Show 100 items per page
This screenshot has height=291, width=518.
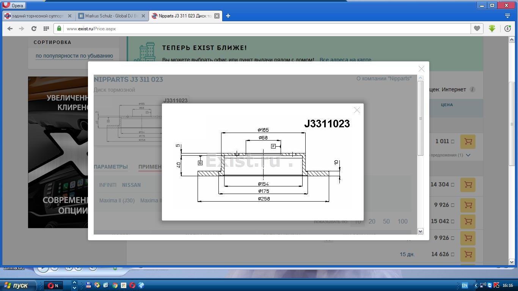point(402,221)
